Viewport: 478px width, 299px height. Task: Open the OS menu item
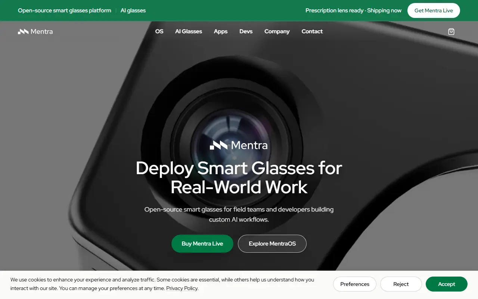tap(159, 31)
